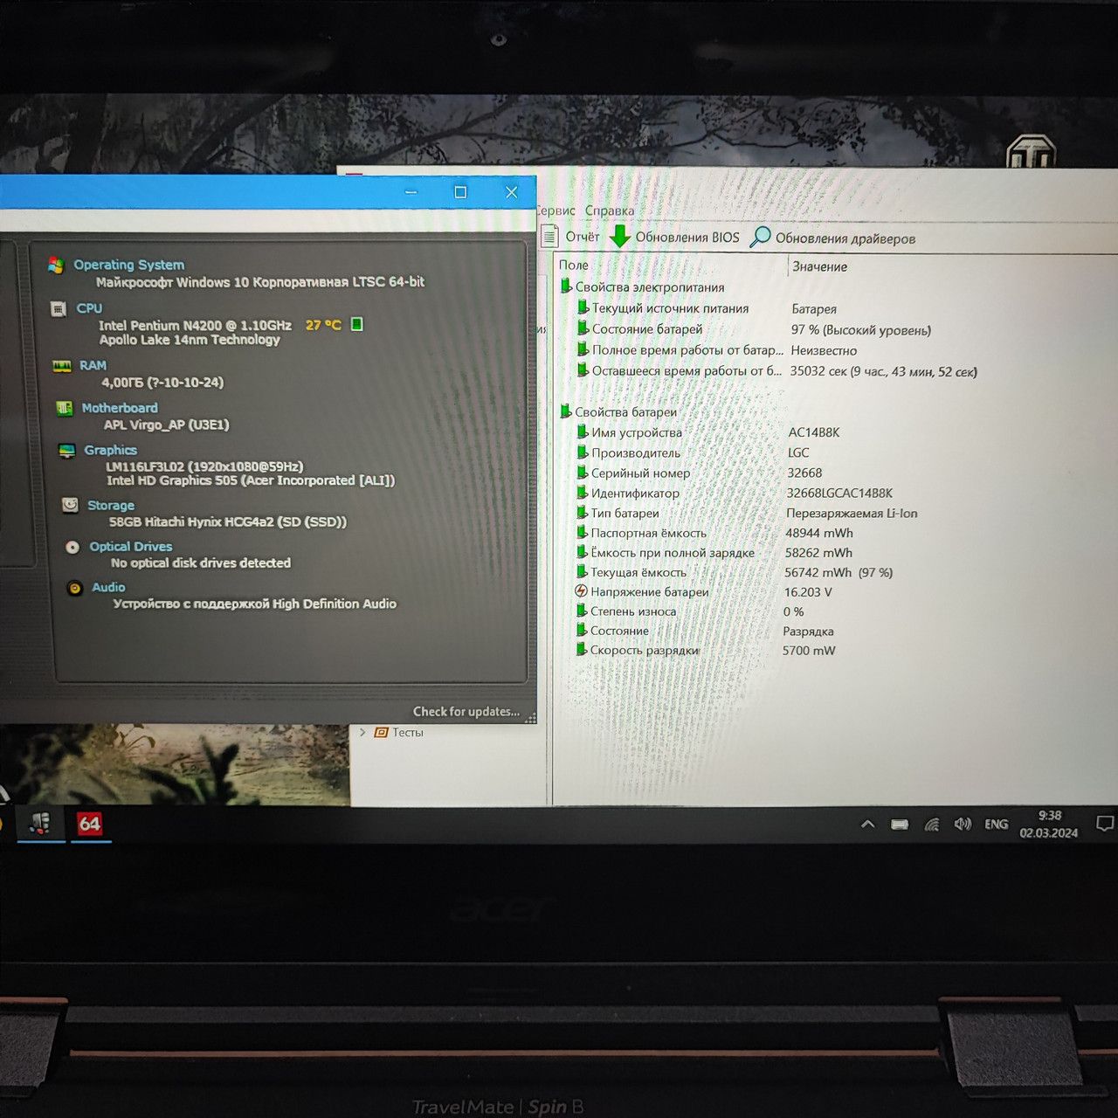Open the taskbar clock showing 9:38
Viewport: 1118px width, 1118px height.
coord(1049,824)
